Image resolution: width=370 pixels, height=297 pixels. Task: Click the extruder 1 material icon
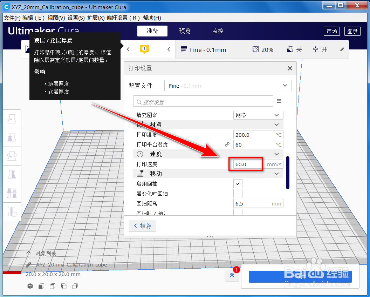(x=144, y=49)
